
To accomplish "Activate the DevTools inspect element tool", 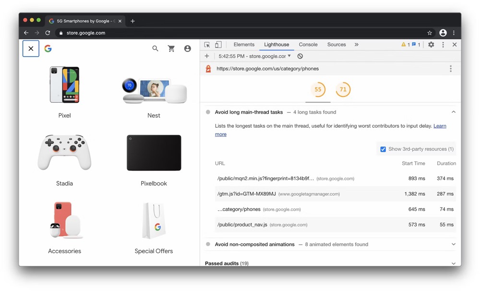I will pos(207,45).
